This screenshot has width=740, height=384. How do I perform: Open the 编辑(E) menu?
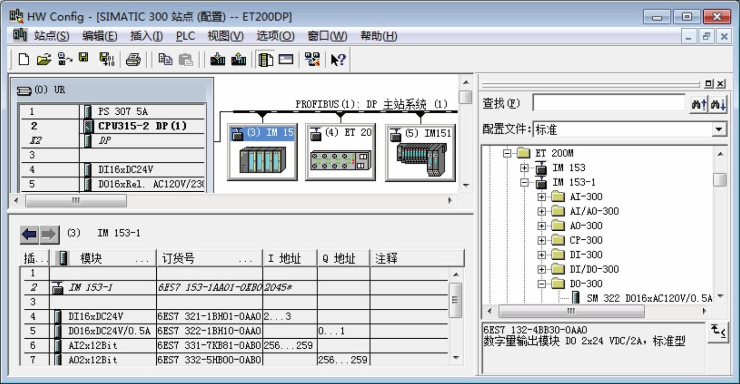coord(99,36)
